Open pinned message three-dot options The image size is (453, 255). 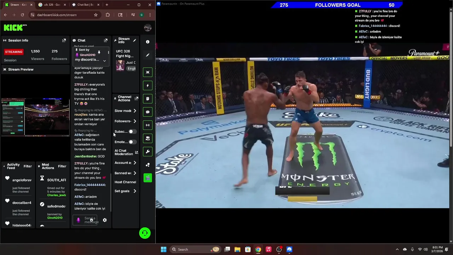tap(108, 52)
